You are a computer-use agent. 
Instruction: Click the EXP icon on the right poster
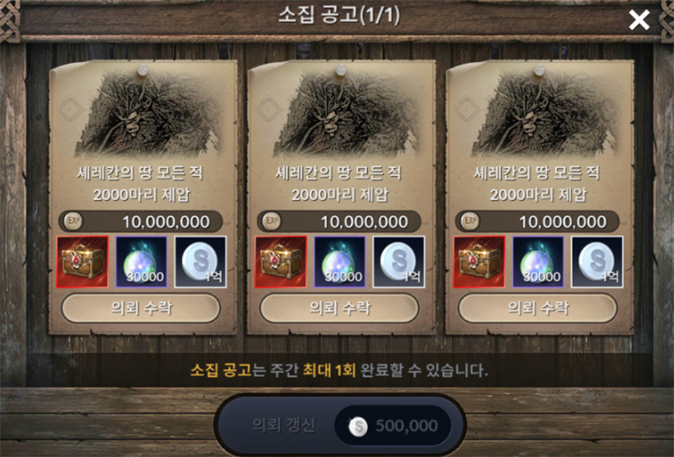click(x=470, y=221)
